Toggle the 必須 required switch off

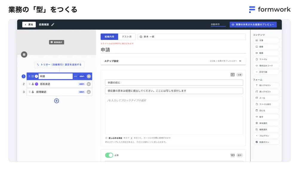[x=109, y=155]
